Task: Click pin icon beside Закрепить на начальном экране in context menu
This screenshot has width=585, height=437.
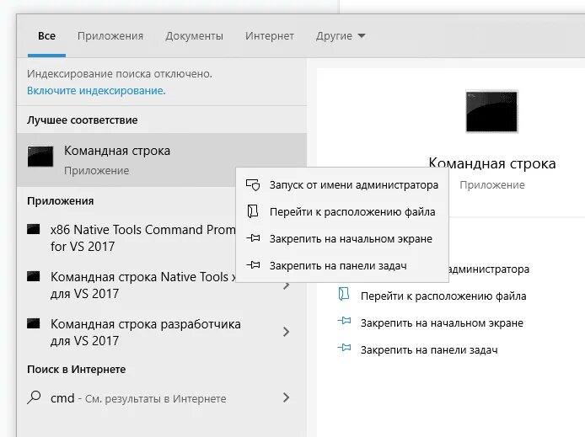Action: 253,238
